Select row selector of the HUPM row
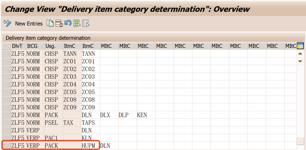The image size is (306, 150). [7, 145]
